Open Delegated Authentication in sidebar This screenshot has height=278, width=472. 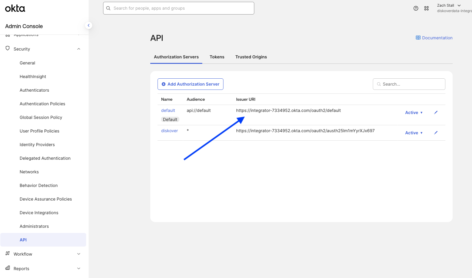click(x=45, y=158)
